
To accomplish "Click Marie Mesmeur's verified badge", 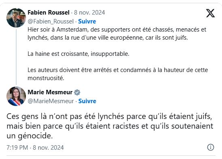I will click(x=77, y=92).
